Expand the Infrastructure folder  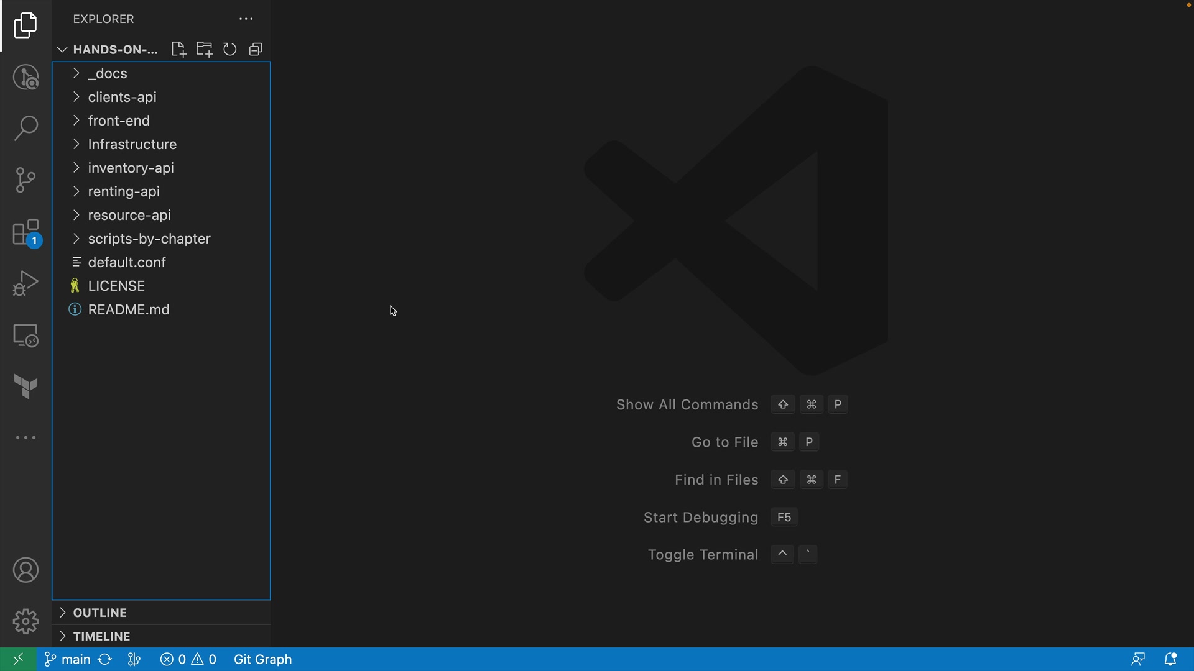[132, 145]
